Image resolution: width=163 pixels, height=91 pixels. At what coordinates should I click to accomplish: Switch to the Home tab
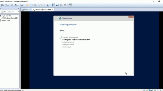(26, 10)
